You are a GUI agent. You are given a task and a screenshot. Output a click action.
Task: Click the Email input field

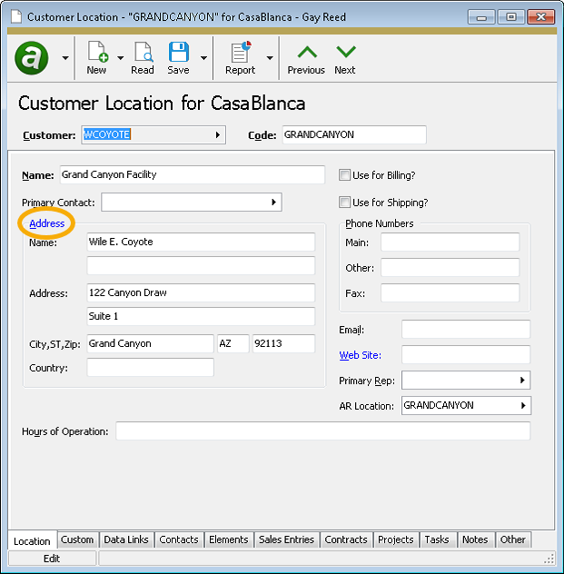(x=465, y=330)
